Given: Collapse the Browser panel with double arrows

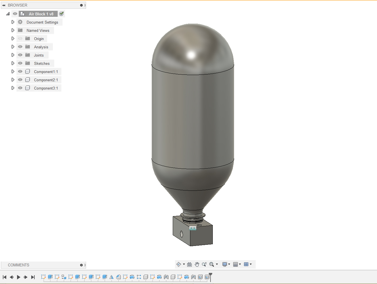Looking at the screenshot, I should coord(4,5).
